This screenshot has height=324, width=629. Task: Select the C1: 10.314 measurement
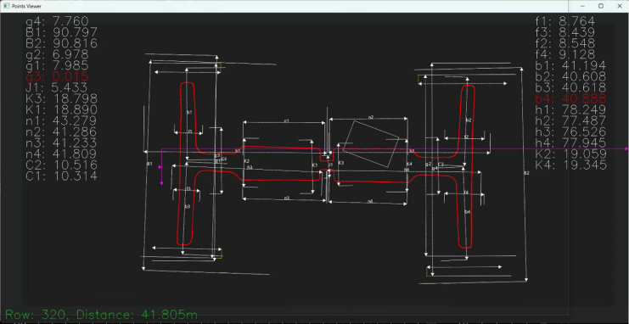coord(62,176)
